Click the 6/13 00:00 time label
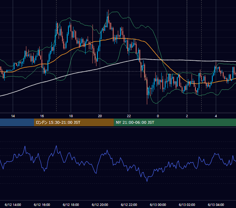Image resolution: width=236 pixels, height=208 pixels. coord(158,205)
